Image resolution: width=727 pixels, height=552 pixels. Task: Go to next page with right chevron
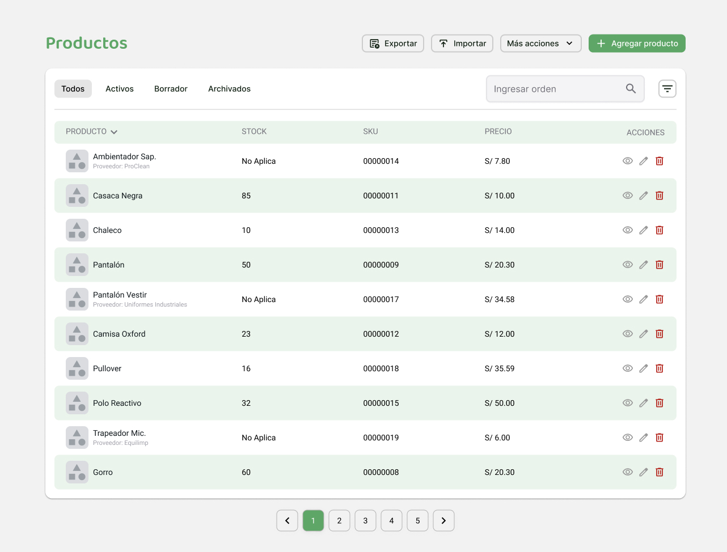(443, 521)
